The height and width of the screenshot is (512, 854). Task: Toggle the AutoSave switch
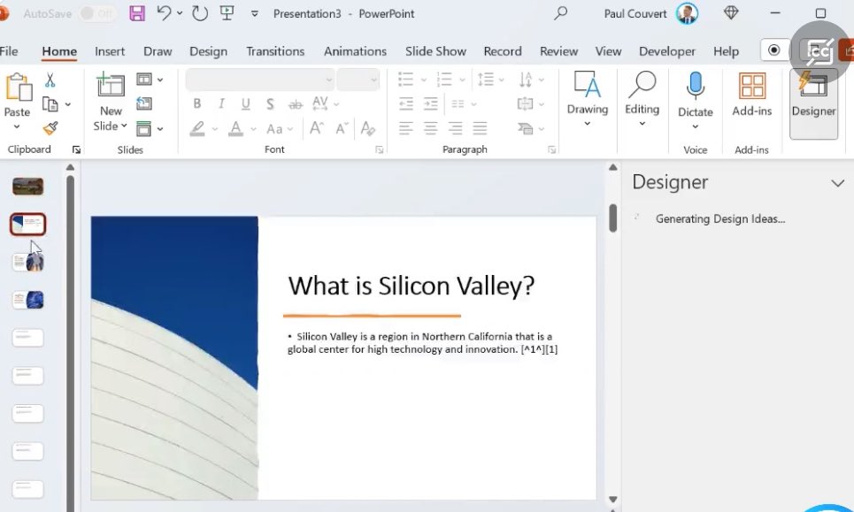click(96, 13)
